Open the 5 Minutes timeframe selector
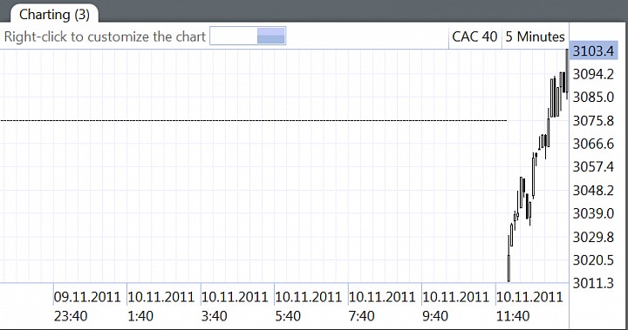 pos(535,37)
